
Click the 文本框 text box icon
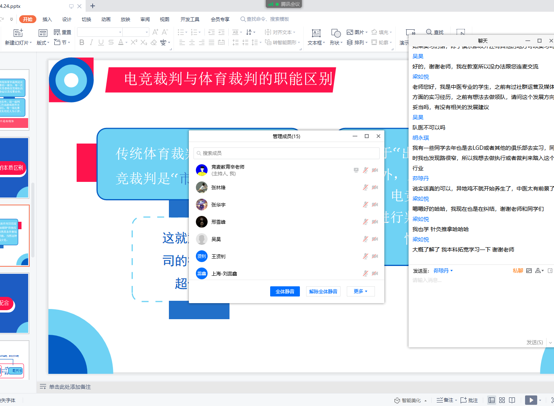point(316,33)
